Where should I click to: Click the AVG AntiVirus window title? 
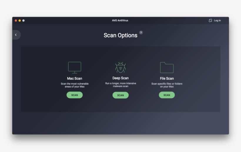(x=120, y=21)
